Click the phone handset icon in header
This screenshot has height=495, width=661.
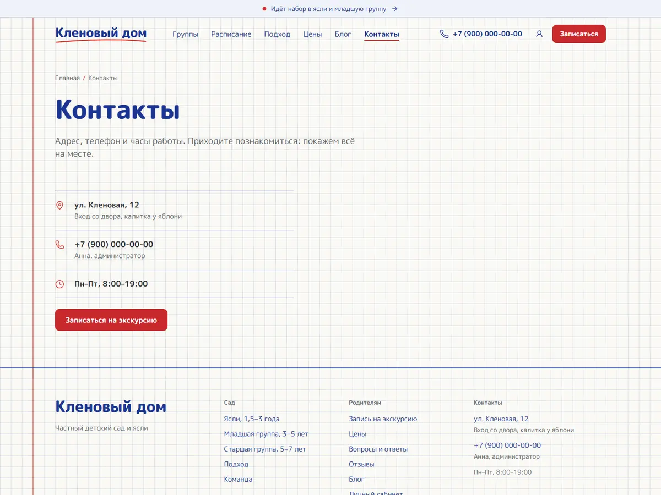point(445,34)
